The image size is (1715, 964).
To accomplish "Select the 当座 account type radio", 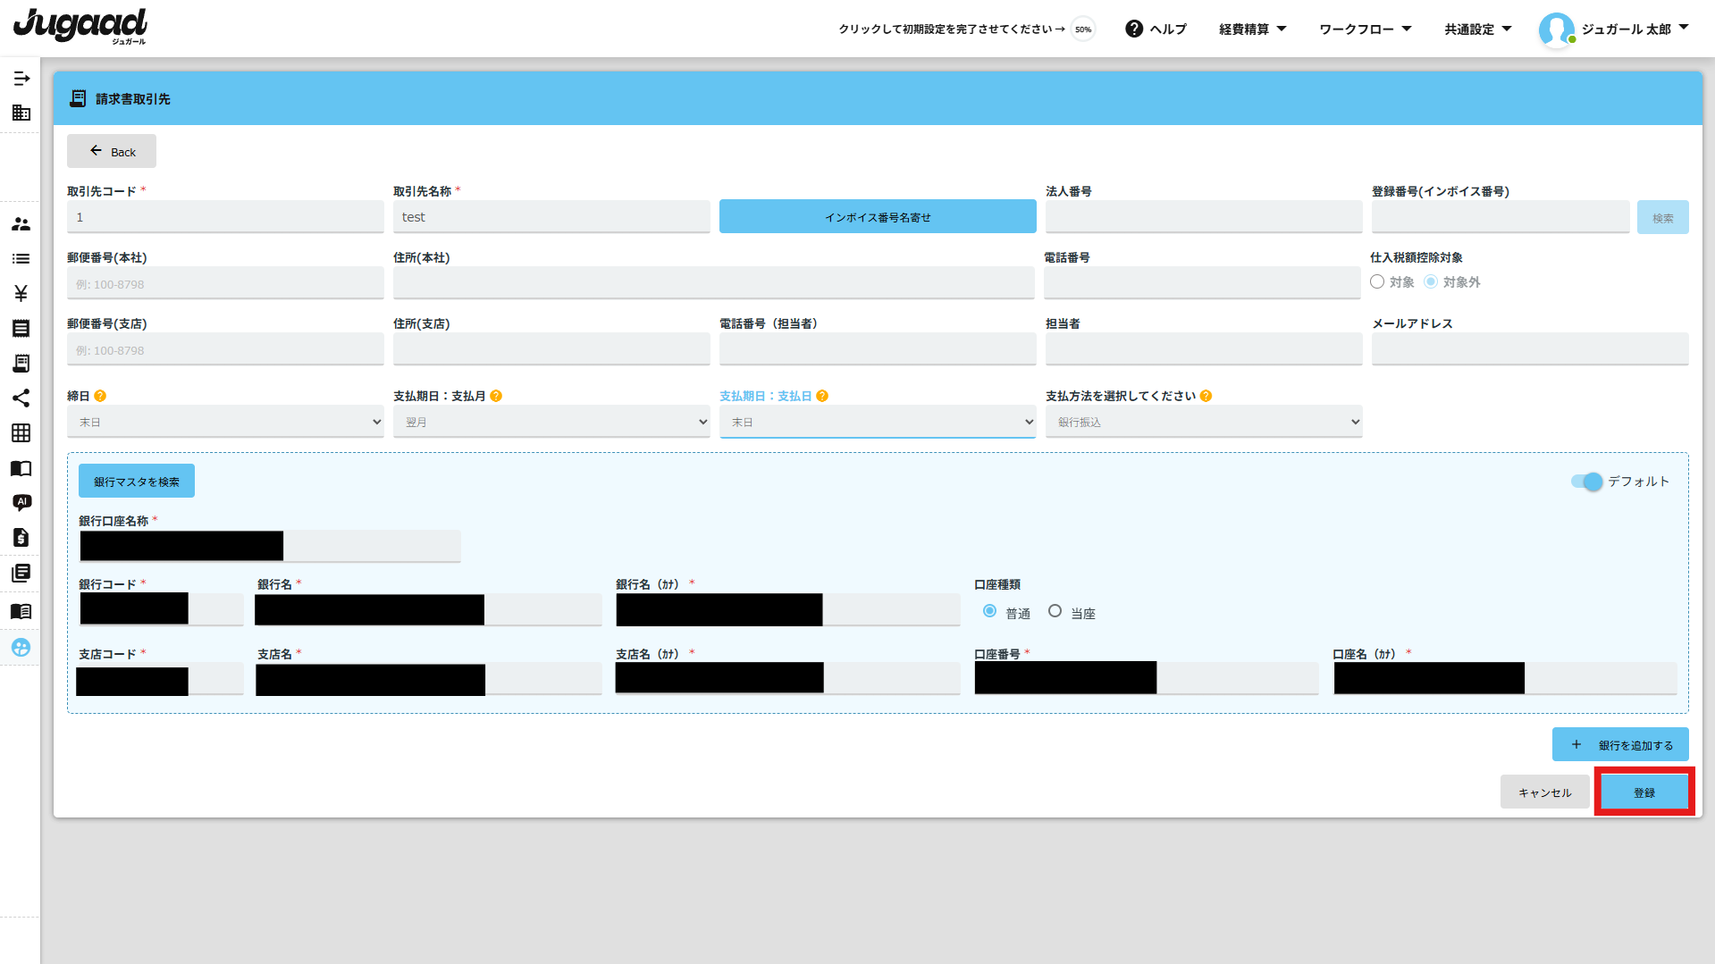I will point(1055,611).
